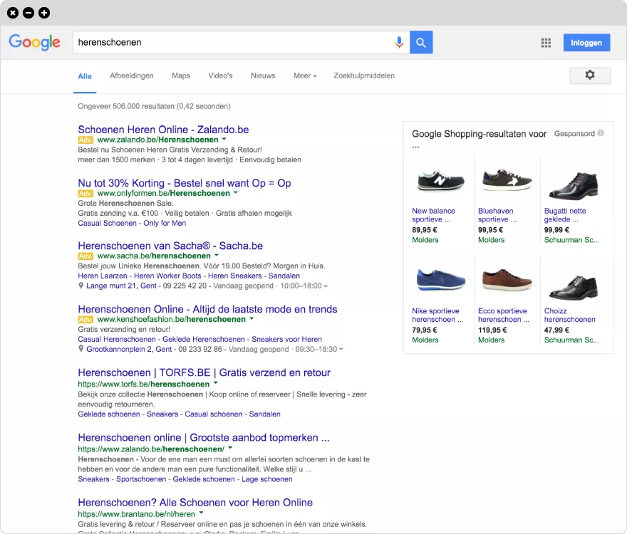Click the Heren Laarzen sitelink
The height and width of the screenshot is (534, 627).
click(103, 276)
